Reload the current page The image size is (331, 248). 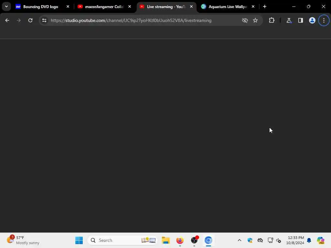(30, 20)
